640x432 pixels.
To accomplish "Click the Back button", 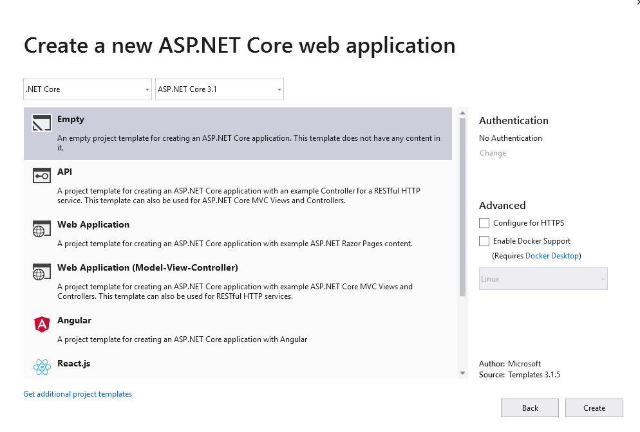I will click(530, 408).
